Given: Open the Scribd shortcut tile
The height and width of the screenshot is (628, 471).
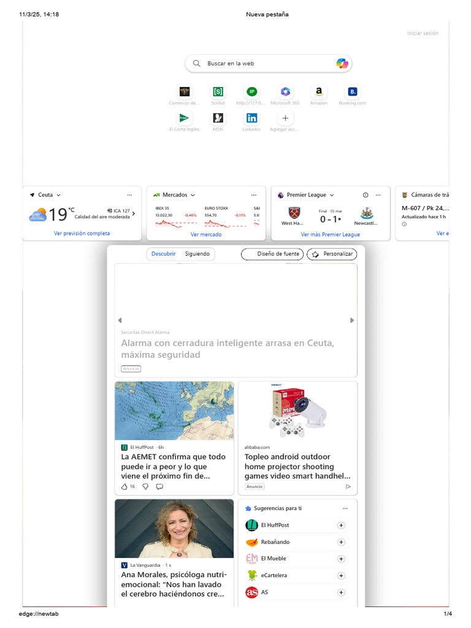Looking at the screenshot, I should (x=218, y=92).
